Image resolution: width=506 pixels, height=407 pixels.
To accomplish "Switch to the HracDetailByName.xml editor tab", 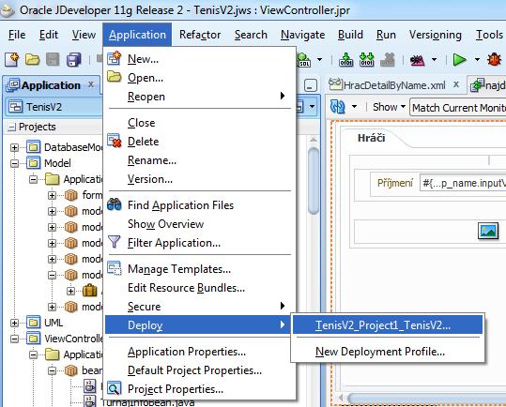I will coord(394,85).
